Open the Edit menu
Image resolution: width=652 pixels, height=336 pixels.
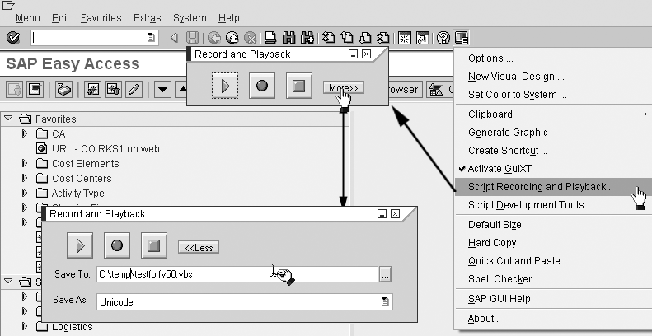coord(60,18)
